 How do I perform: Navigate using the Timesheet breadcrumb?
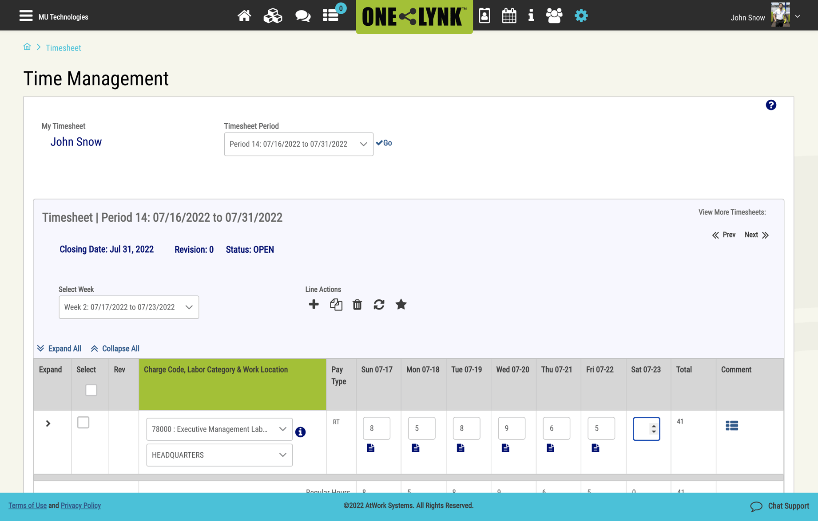(x=63, y=48)
